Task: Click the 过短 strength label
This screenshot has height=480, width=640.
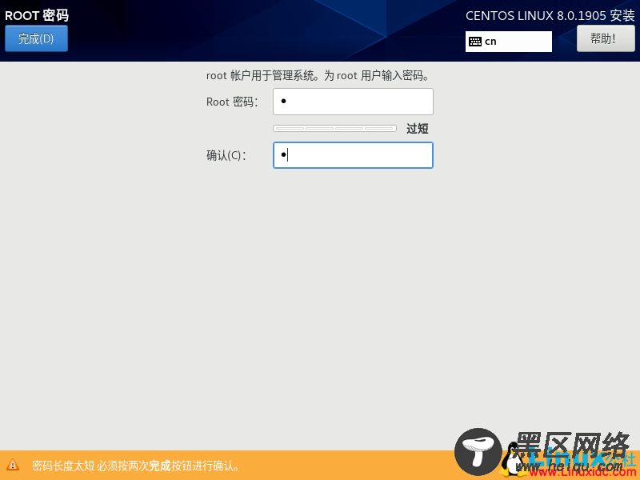Action: (417, 129)
